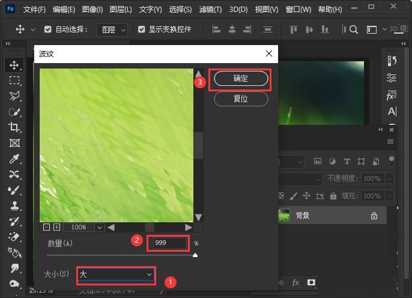Select the Rectangular Marquee tool
The image size is (412, 298).
(14, 80)
